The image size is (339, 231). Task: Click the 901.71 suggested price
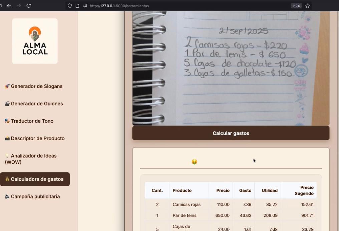click(307, 215)
